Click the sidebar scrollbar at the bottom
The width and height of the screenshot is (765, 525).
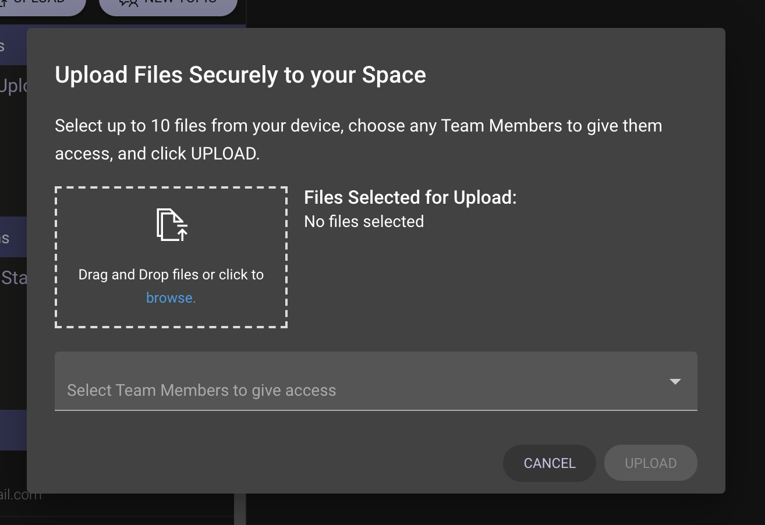[x=239, y=512]
